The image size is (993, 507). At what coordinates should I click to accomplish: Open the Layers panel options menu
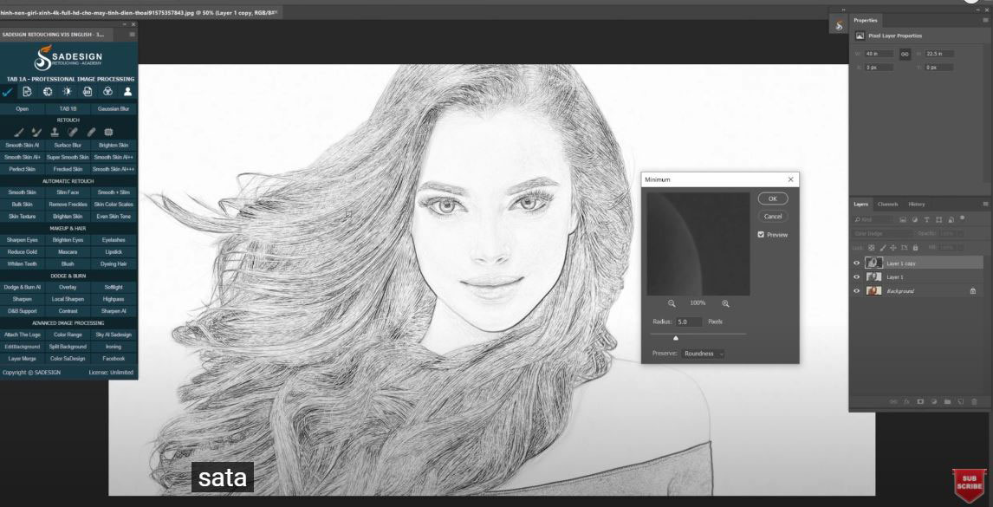(985, 204)
